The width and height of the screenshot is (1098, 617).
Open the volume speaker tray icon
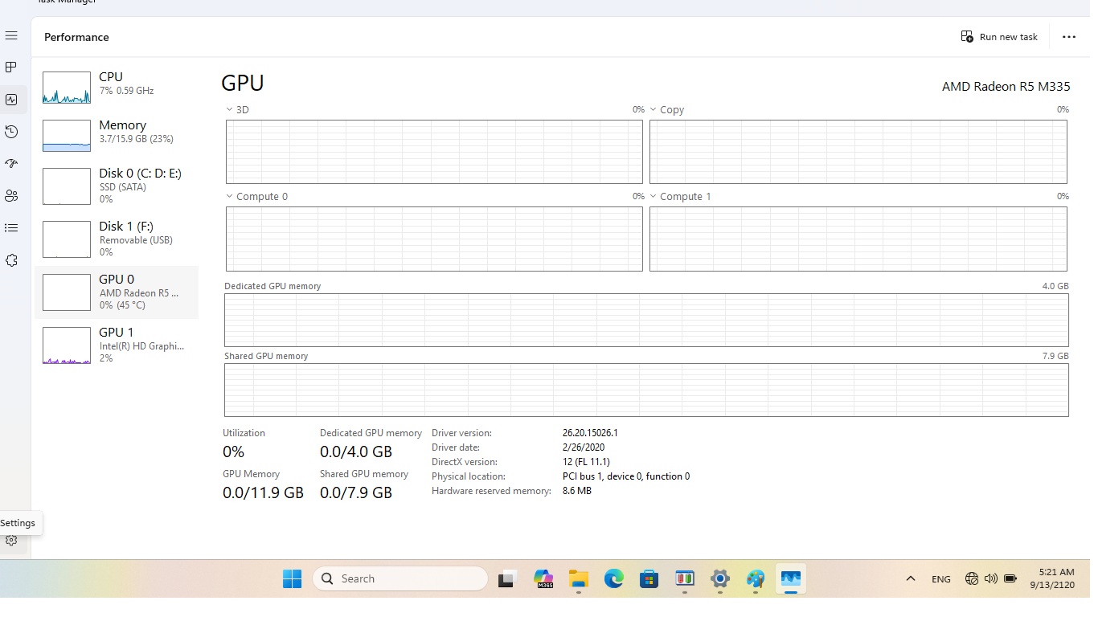(x=990, y=578)
